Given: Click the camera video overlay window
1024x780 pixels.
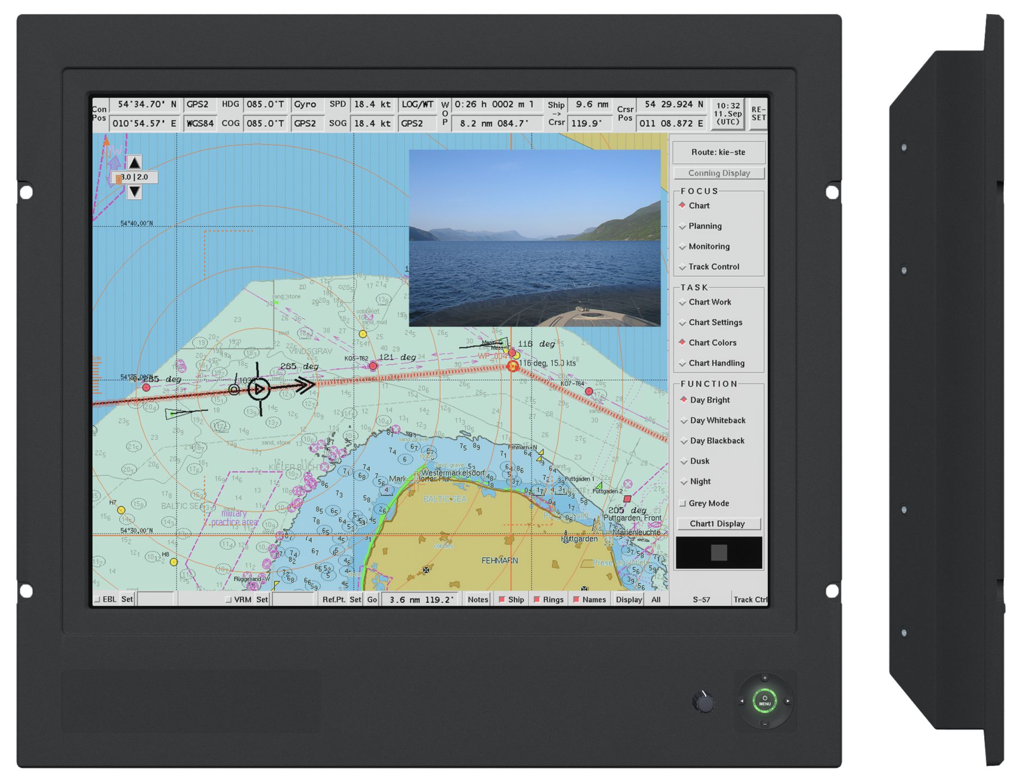Looking at the screenshot, I should pyautogui.click(x=534, y=238).
